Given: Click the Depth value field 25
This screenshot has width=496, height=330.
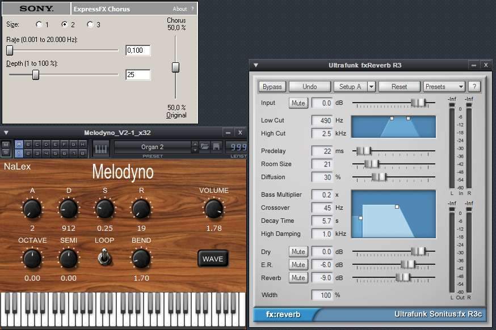Looking at the screenshot, I should 138,75.
